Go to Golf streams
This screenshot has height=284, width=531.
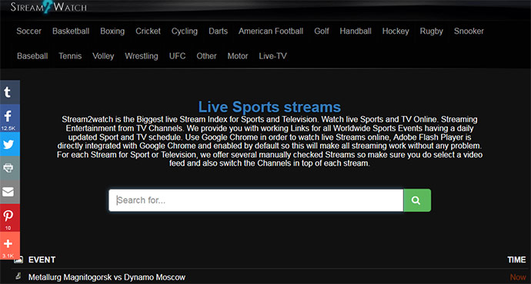(x=322, y=31)
